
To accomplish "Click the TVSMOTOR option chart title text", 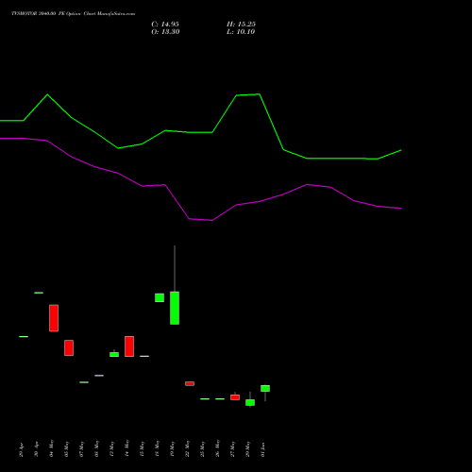I will 73,14.
